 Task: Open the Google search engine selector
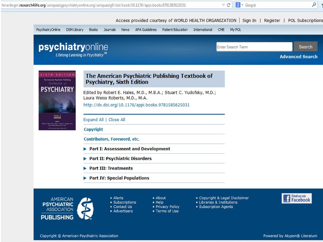[x=239, y=5]
